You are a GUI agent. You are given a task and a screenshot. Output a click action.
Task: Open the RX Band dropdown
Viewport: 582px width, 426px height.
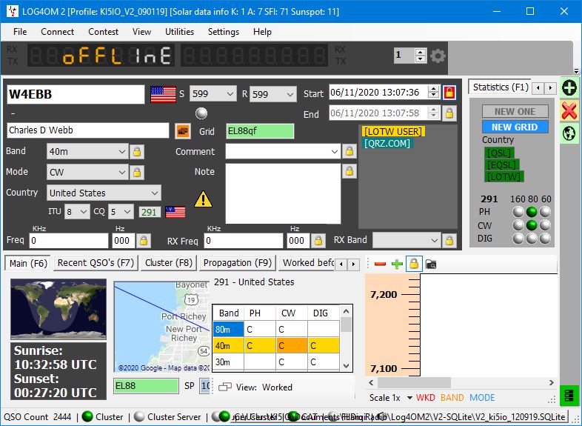[x=435, y=241]
